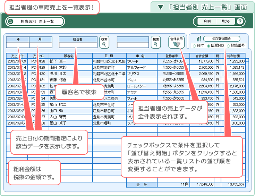
Task: Click total amount 1,677,700
Action: [x=206, y=61]
